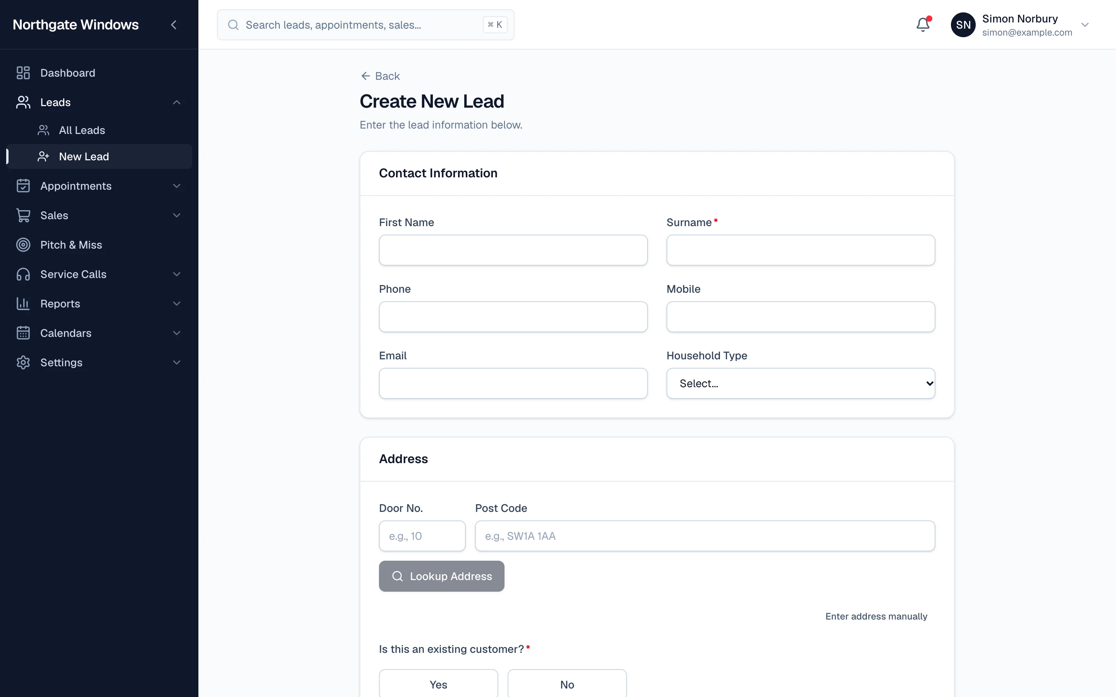Screen dimensions: 1116x697
Task: Click the Lookup Address button
Action: pos(441,576)
